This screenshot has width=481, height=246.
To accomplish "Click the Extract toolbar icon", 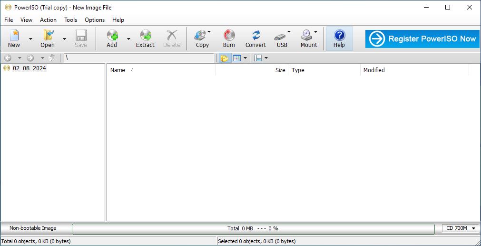I will point(146,38).
